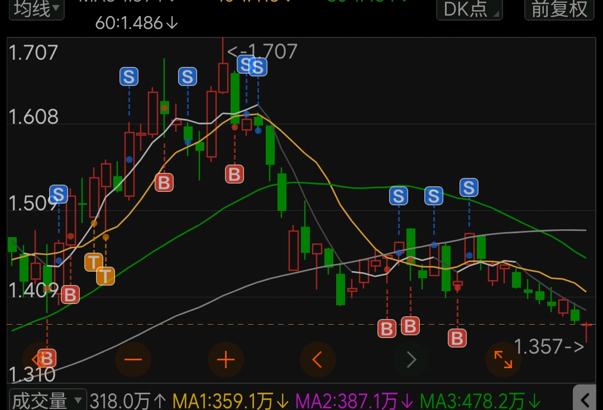This screenshot has height=410, width=603.
Task: Click the 1.608 price axis label
Action: (x=33, y=117)
